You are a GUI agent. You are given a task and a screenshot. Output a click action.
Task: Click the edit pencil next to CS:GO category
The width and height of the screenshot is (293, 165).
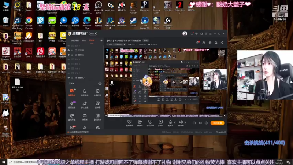pyautogui.click(x=125, y=44)
